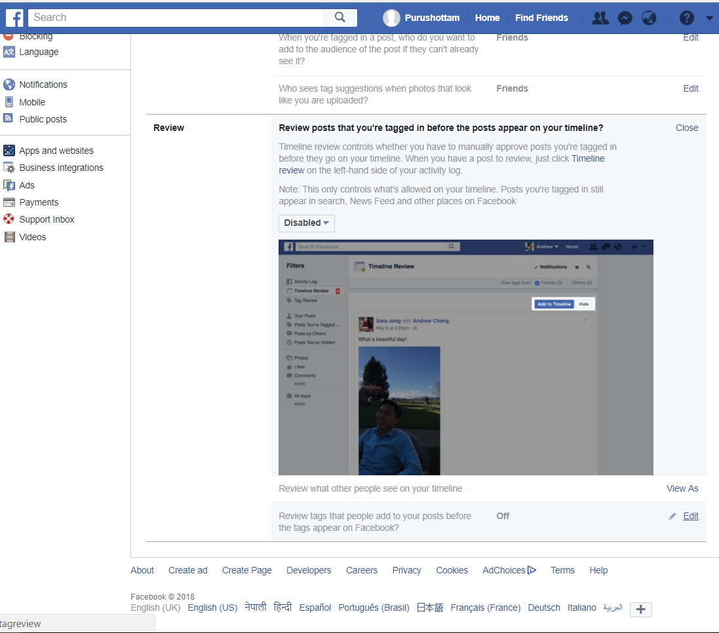Open the Disabled timeline review dropdown

point(306,223)
